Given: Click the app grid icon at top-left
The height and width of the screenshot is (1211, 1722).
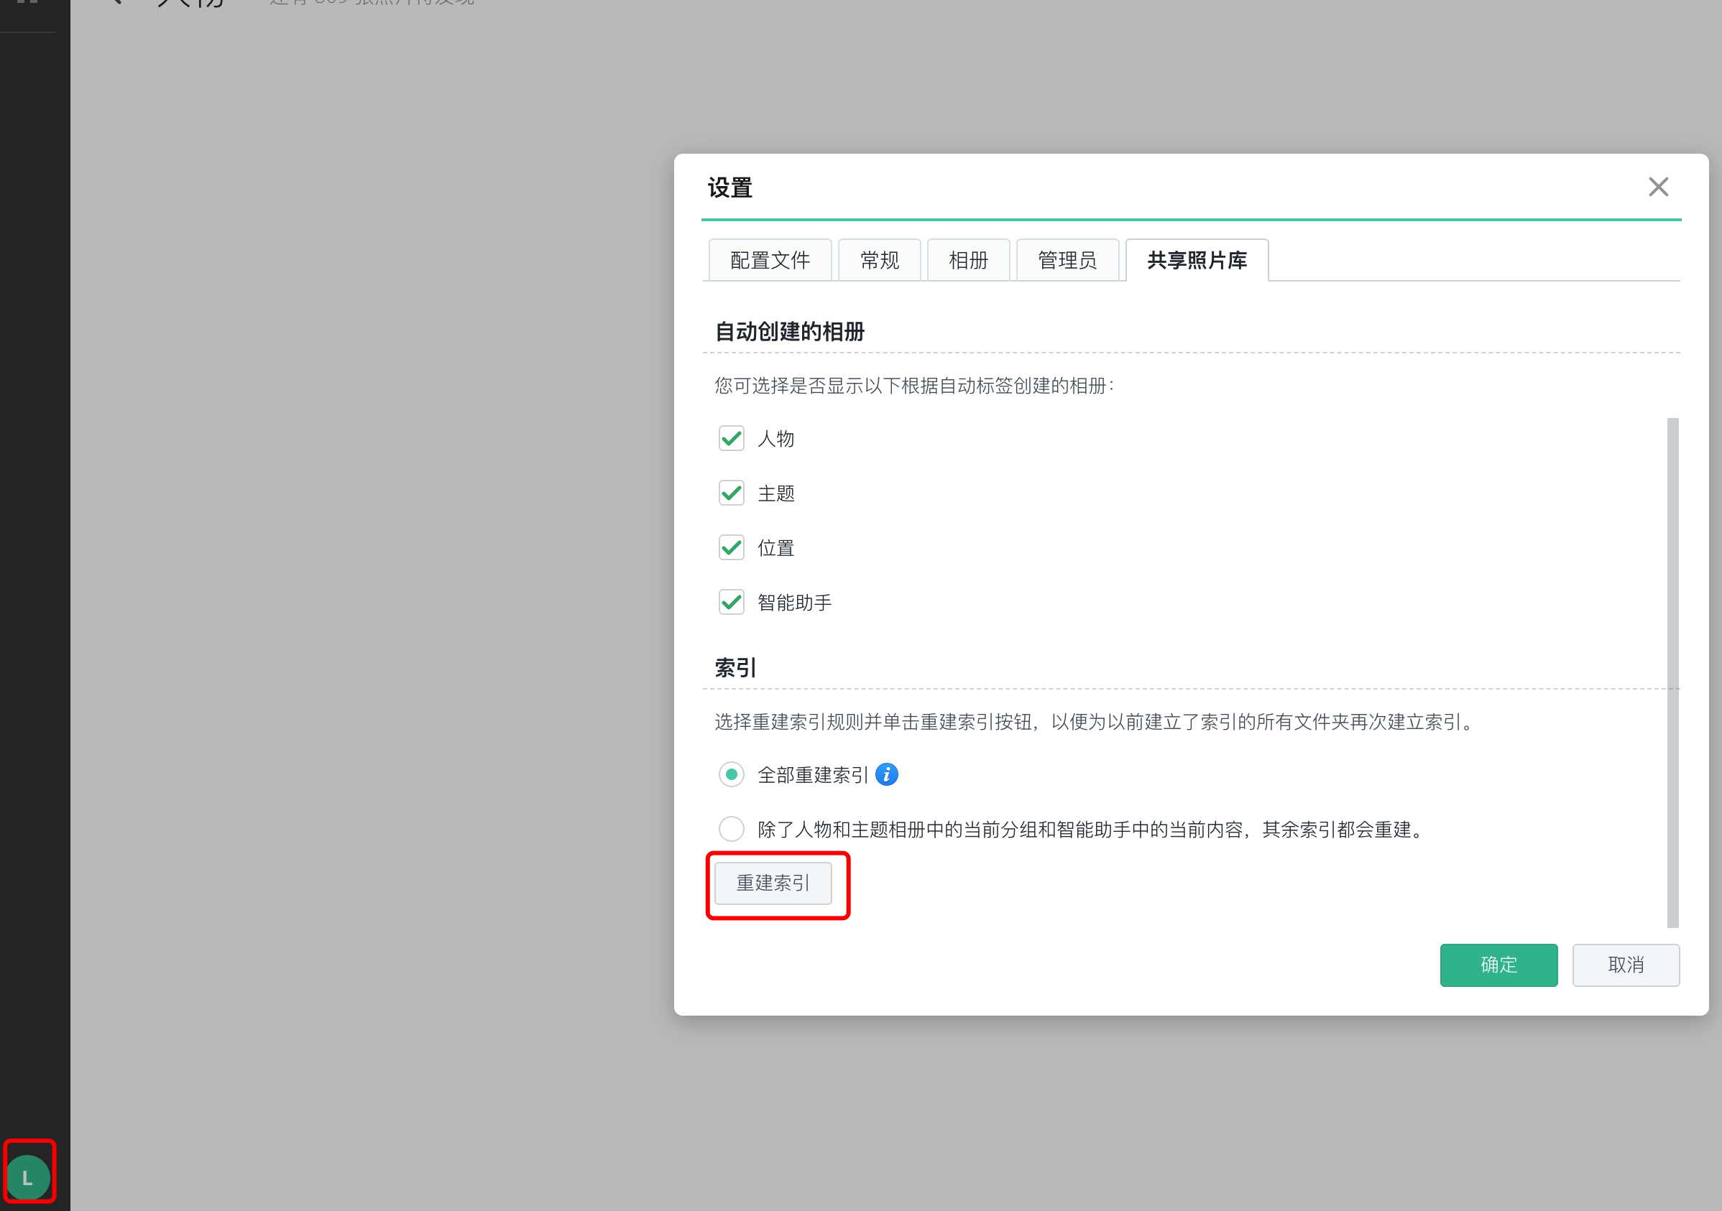Looking at the screenshot, I should click(x=27, y=2).
